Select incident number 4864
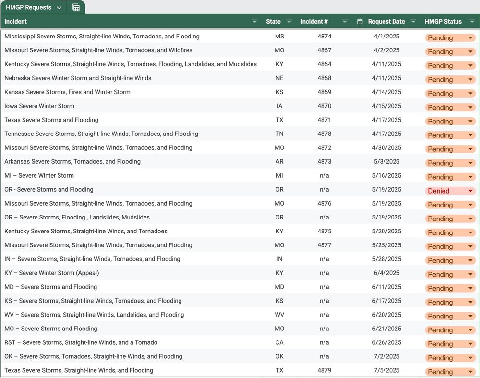Screen dimensions: 480x378 tap(324, 64)
